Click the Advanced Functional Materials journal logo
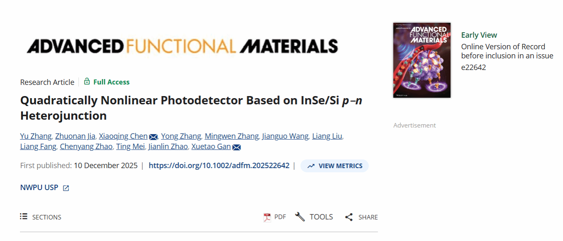 [182, 46]
